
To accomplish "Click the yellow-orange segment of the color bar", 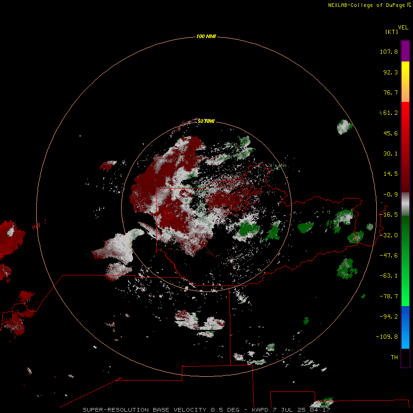I will point(405,82).
